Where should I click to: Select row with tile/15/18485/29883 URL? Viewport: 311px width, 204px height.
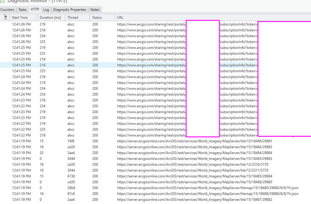tap(156, 159)
